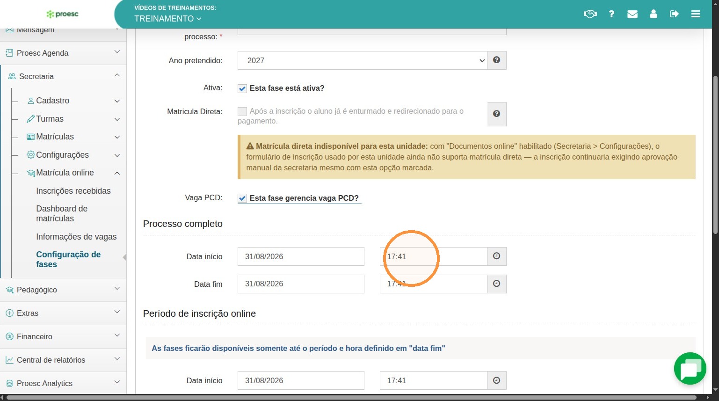This screenshot has height=401, width=719.
Task: Click clock icon for Processo completo Data início
Action: (x=497, y=256)
